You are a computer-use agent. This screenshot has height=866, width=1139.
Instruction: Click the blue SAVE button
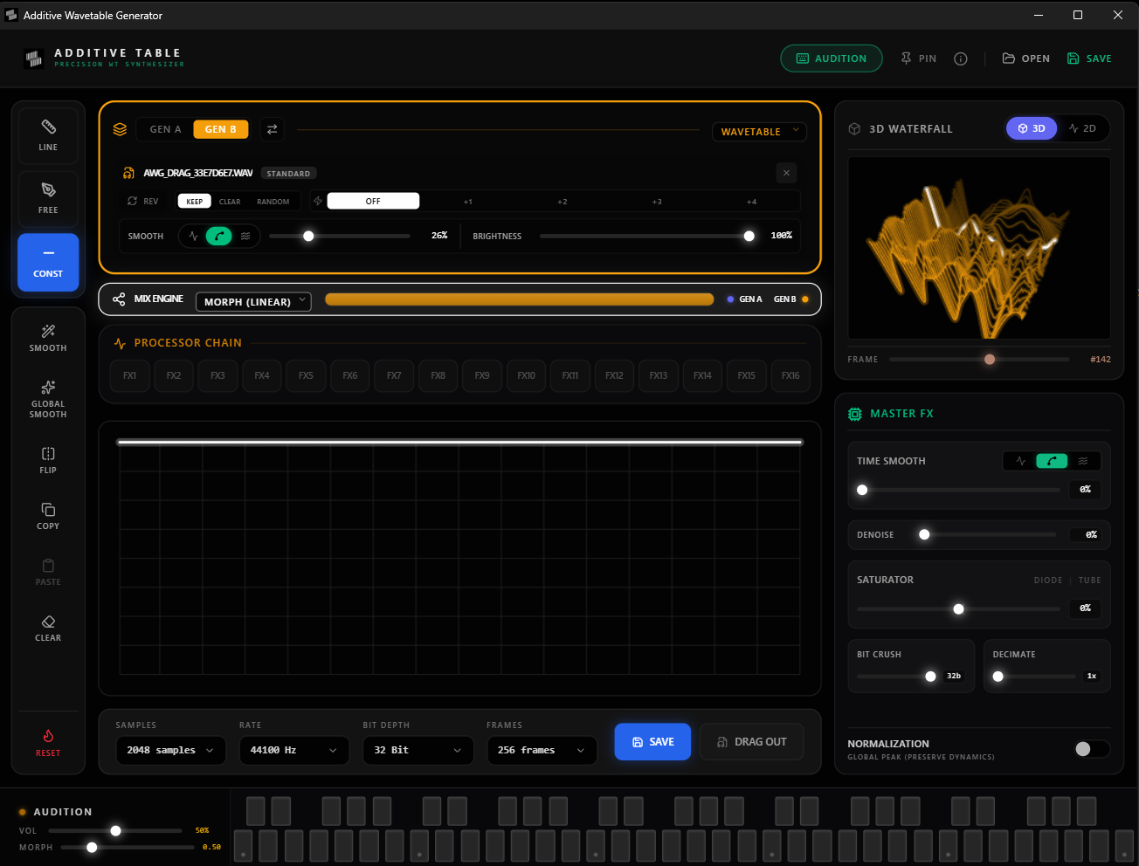coord(652,742)
